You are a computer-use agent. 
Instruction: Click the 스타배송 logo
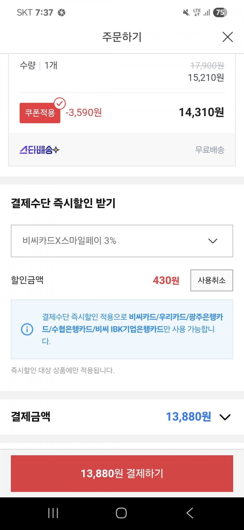click(x=40, y=149)
